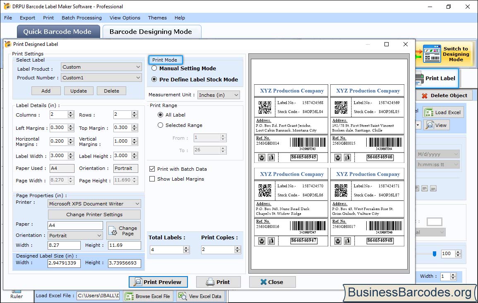478x303 pixels.
Task: Enable Show Label Margins checkbox
Action: click(152, 179)
